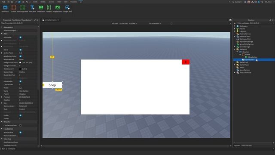Switch to the PLUGINS ribbon tab
The image size is (275, 155).
tap(73, 2)
